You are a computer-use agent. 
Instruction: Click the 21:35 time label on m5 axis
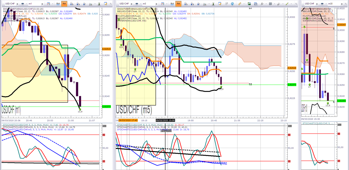point(237,120)
